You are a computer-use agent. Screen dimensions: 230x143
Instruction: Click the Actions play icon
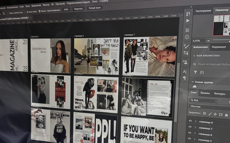(x=188, y=20)
